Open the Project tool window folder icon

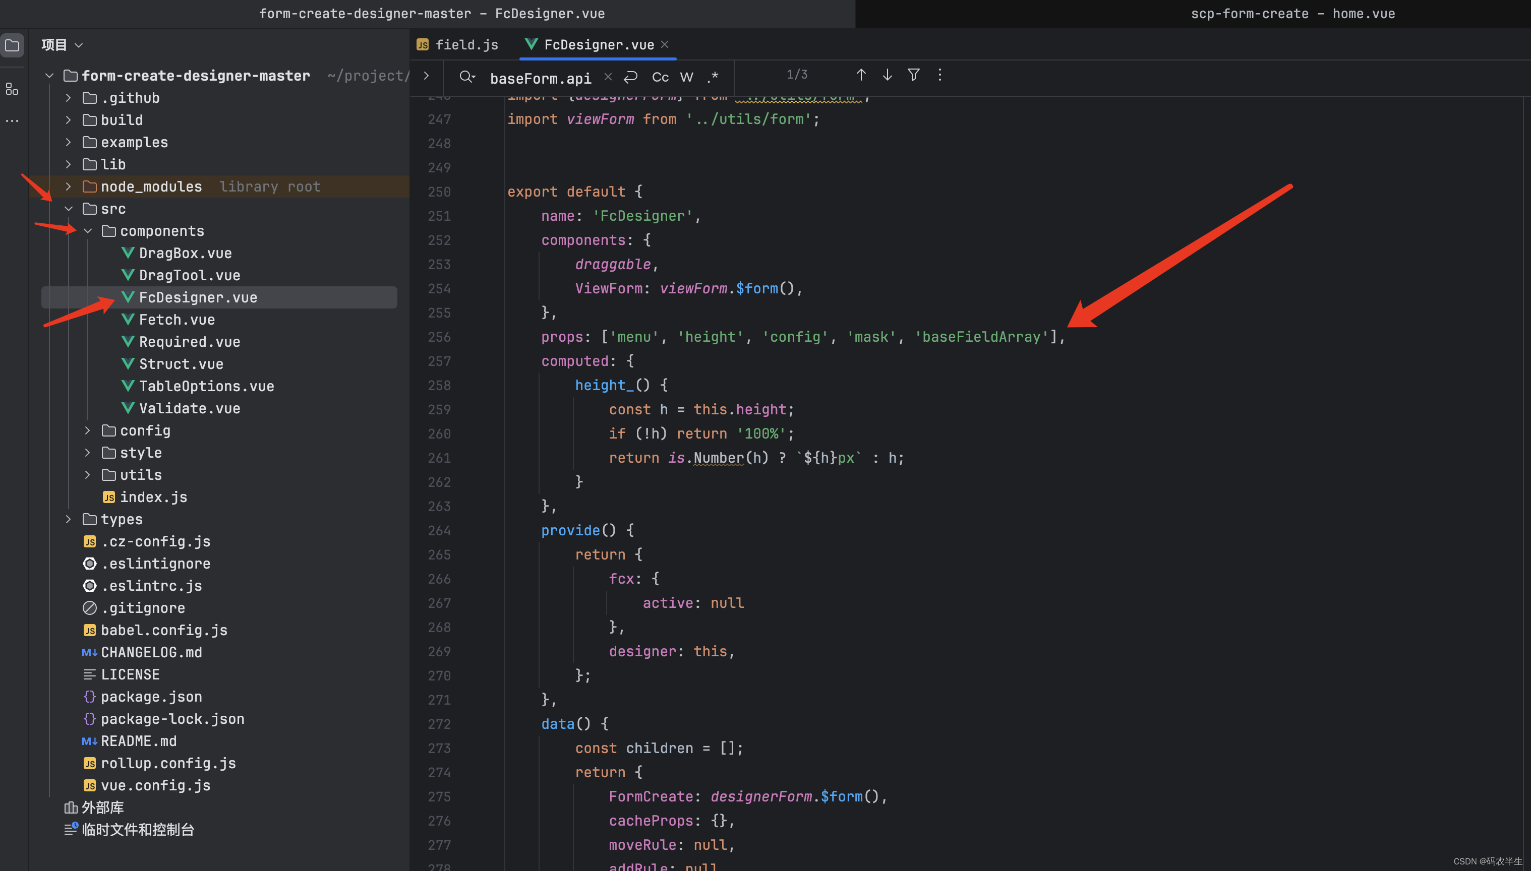tap(13, 45)
